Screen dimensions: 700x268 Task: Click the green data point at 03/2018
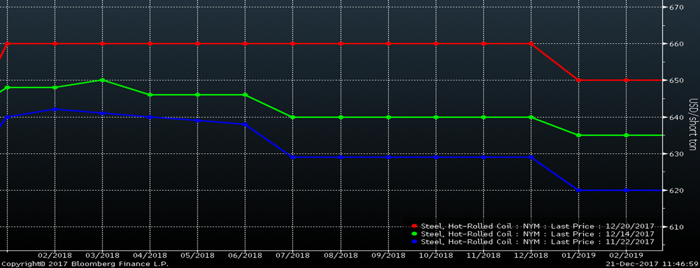102,80
